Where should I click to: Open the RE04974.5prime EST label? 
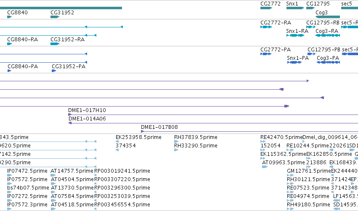point(308,196)
